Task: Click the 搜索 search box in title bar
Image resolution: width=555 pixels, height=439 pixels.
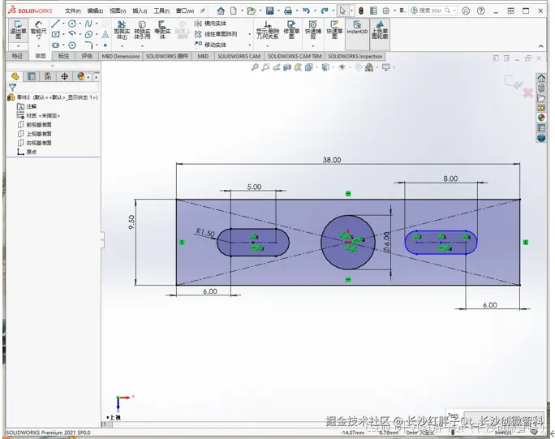Action: pyautogui.click(x=432, y=11)
